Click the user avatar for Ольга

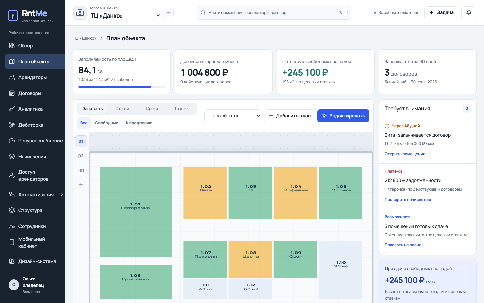pyautogui.click(x=14, y=285)
